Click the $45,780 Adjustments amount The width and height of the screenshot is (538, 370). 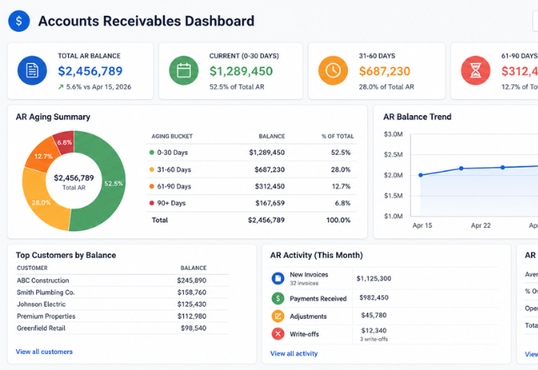[x=374, y=315]
